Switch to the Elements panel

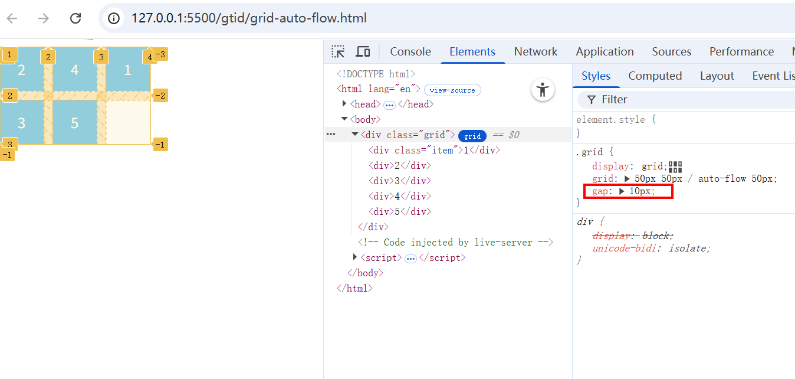pyautogui.click(x=472, y=51)
